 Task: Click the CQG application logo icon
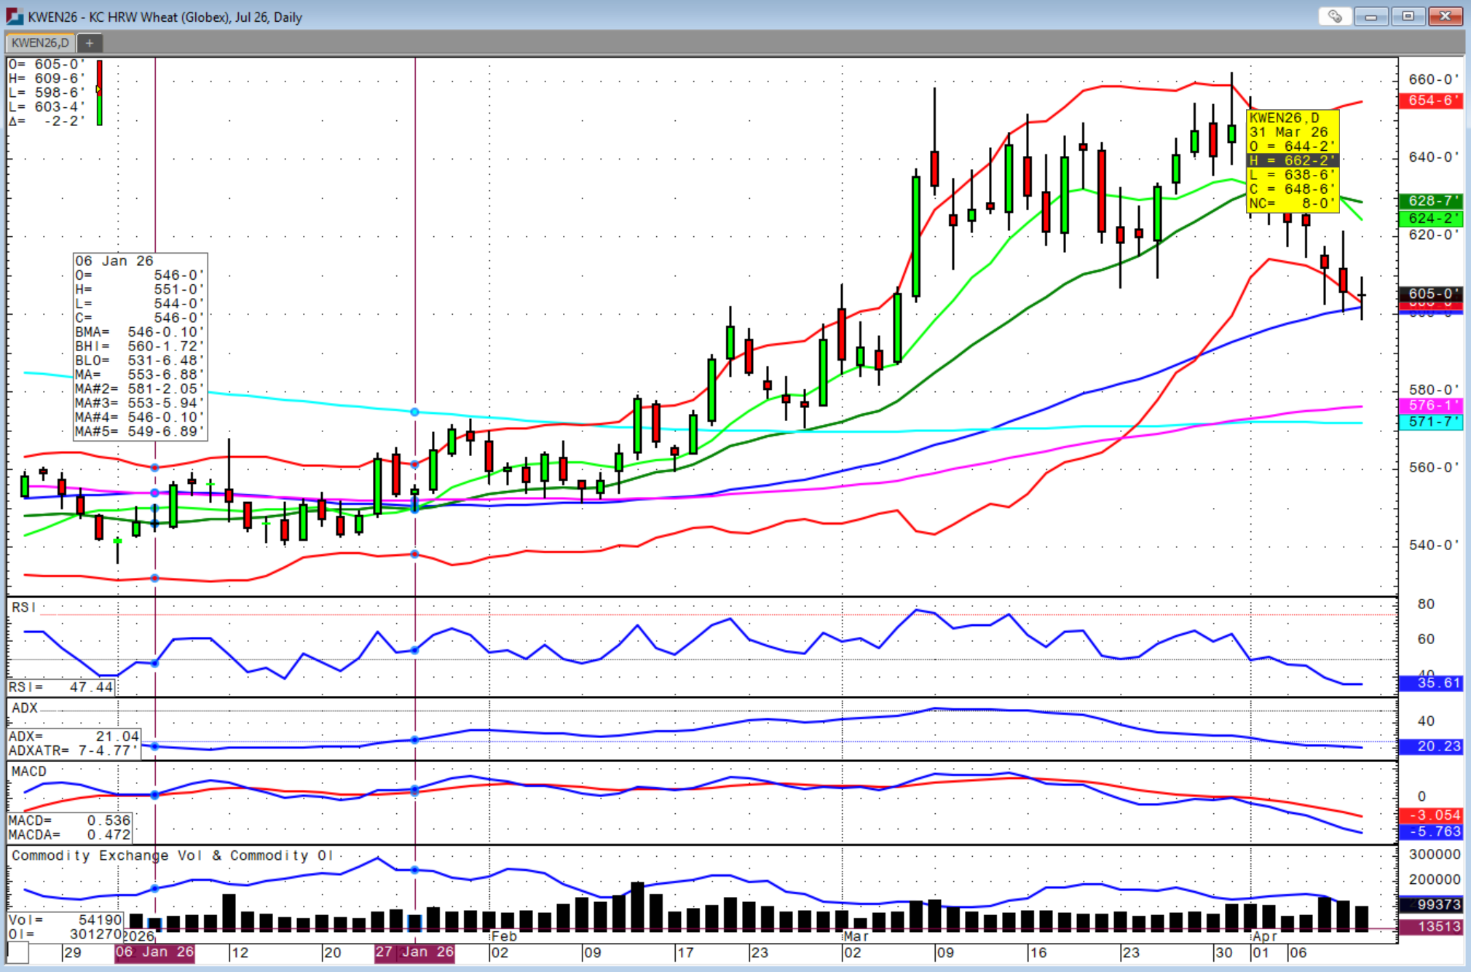[14, 16]
